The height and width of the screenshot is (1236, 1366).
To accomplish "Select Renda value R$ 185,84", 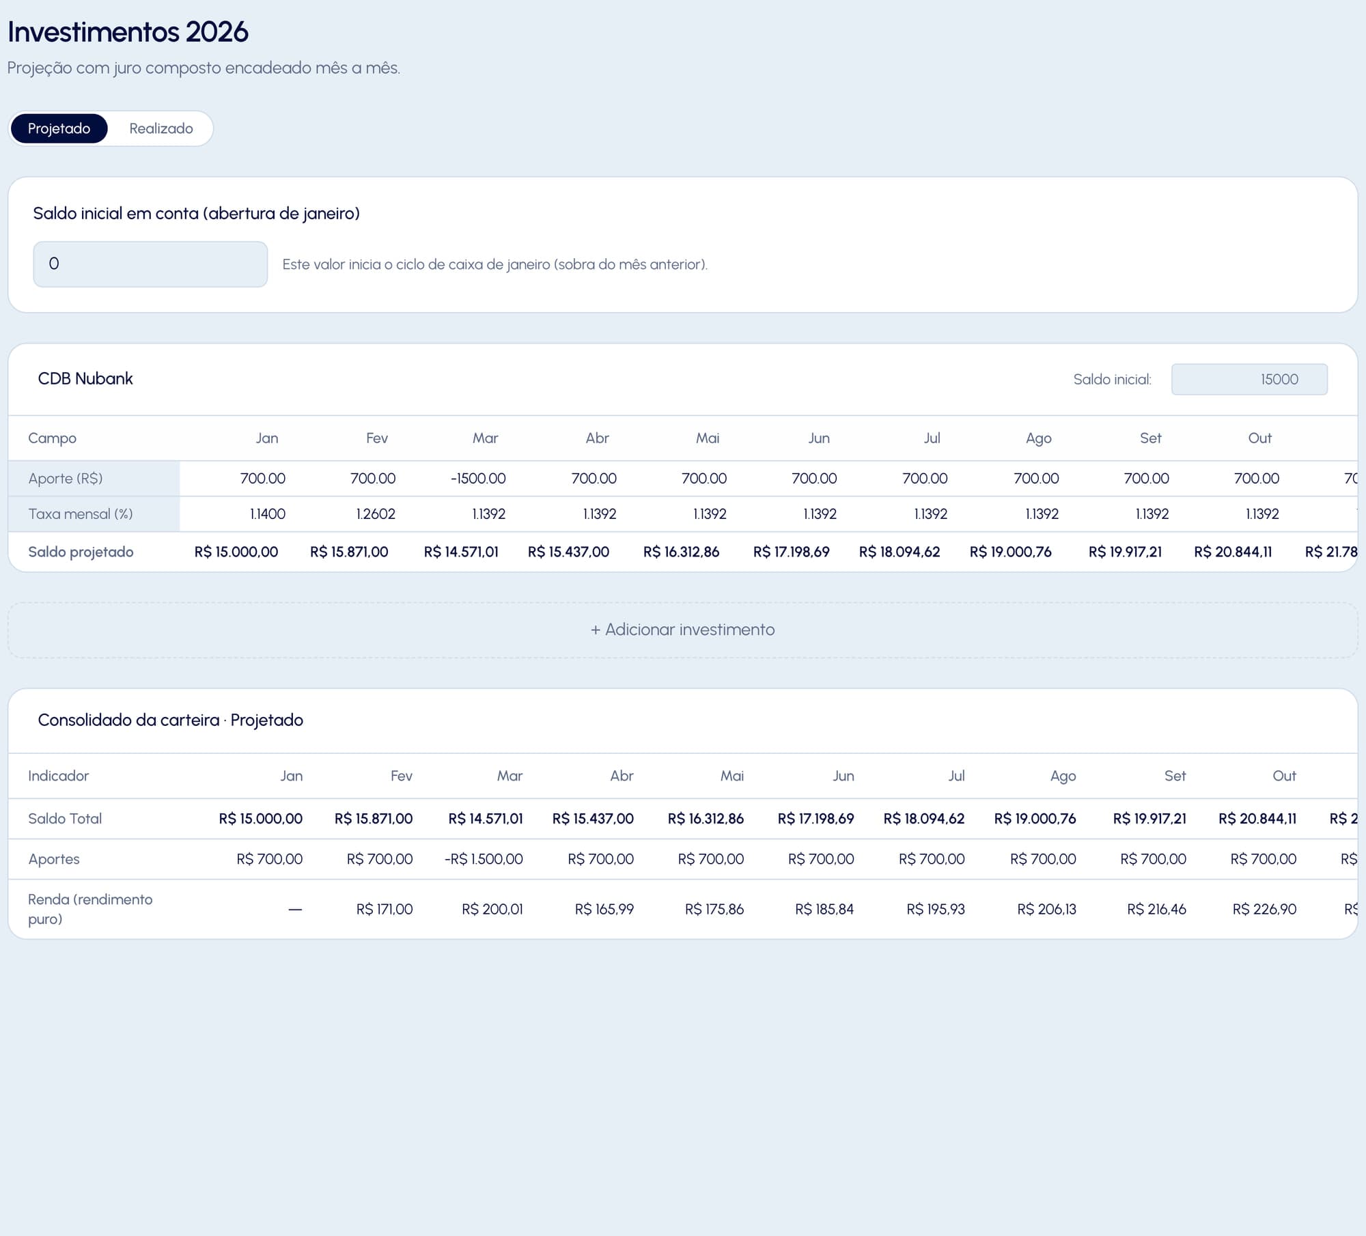I will [x=824, y=909].
